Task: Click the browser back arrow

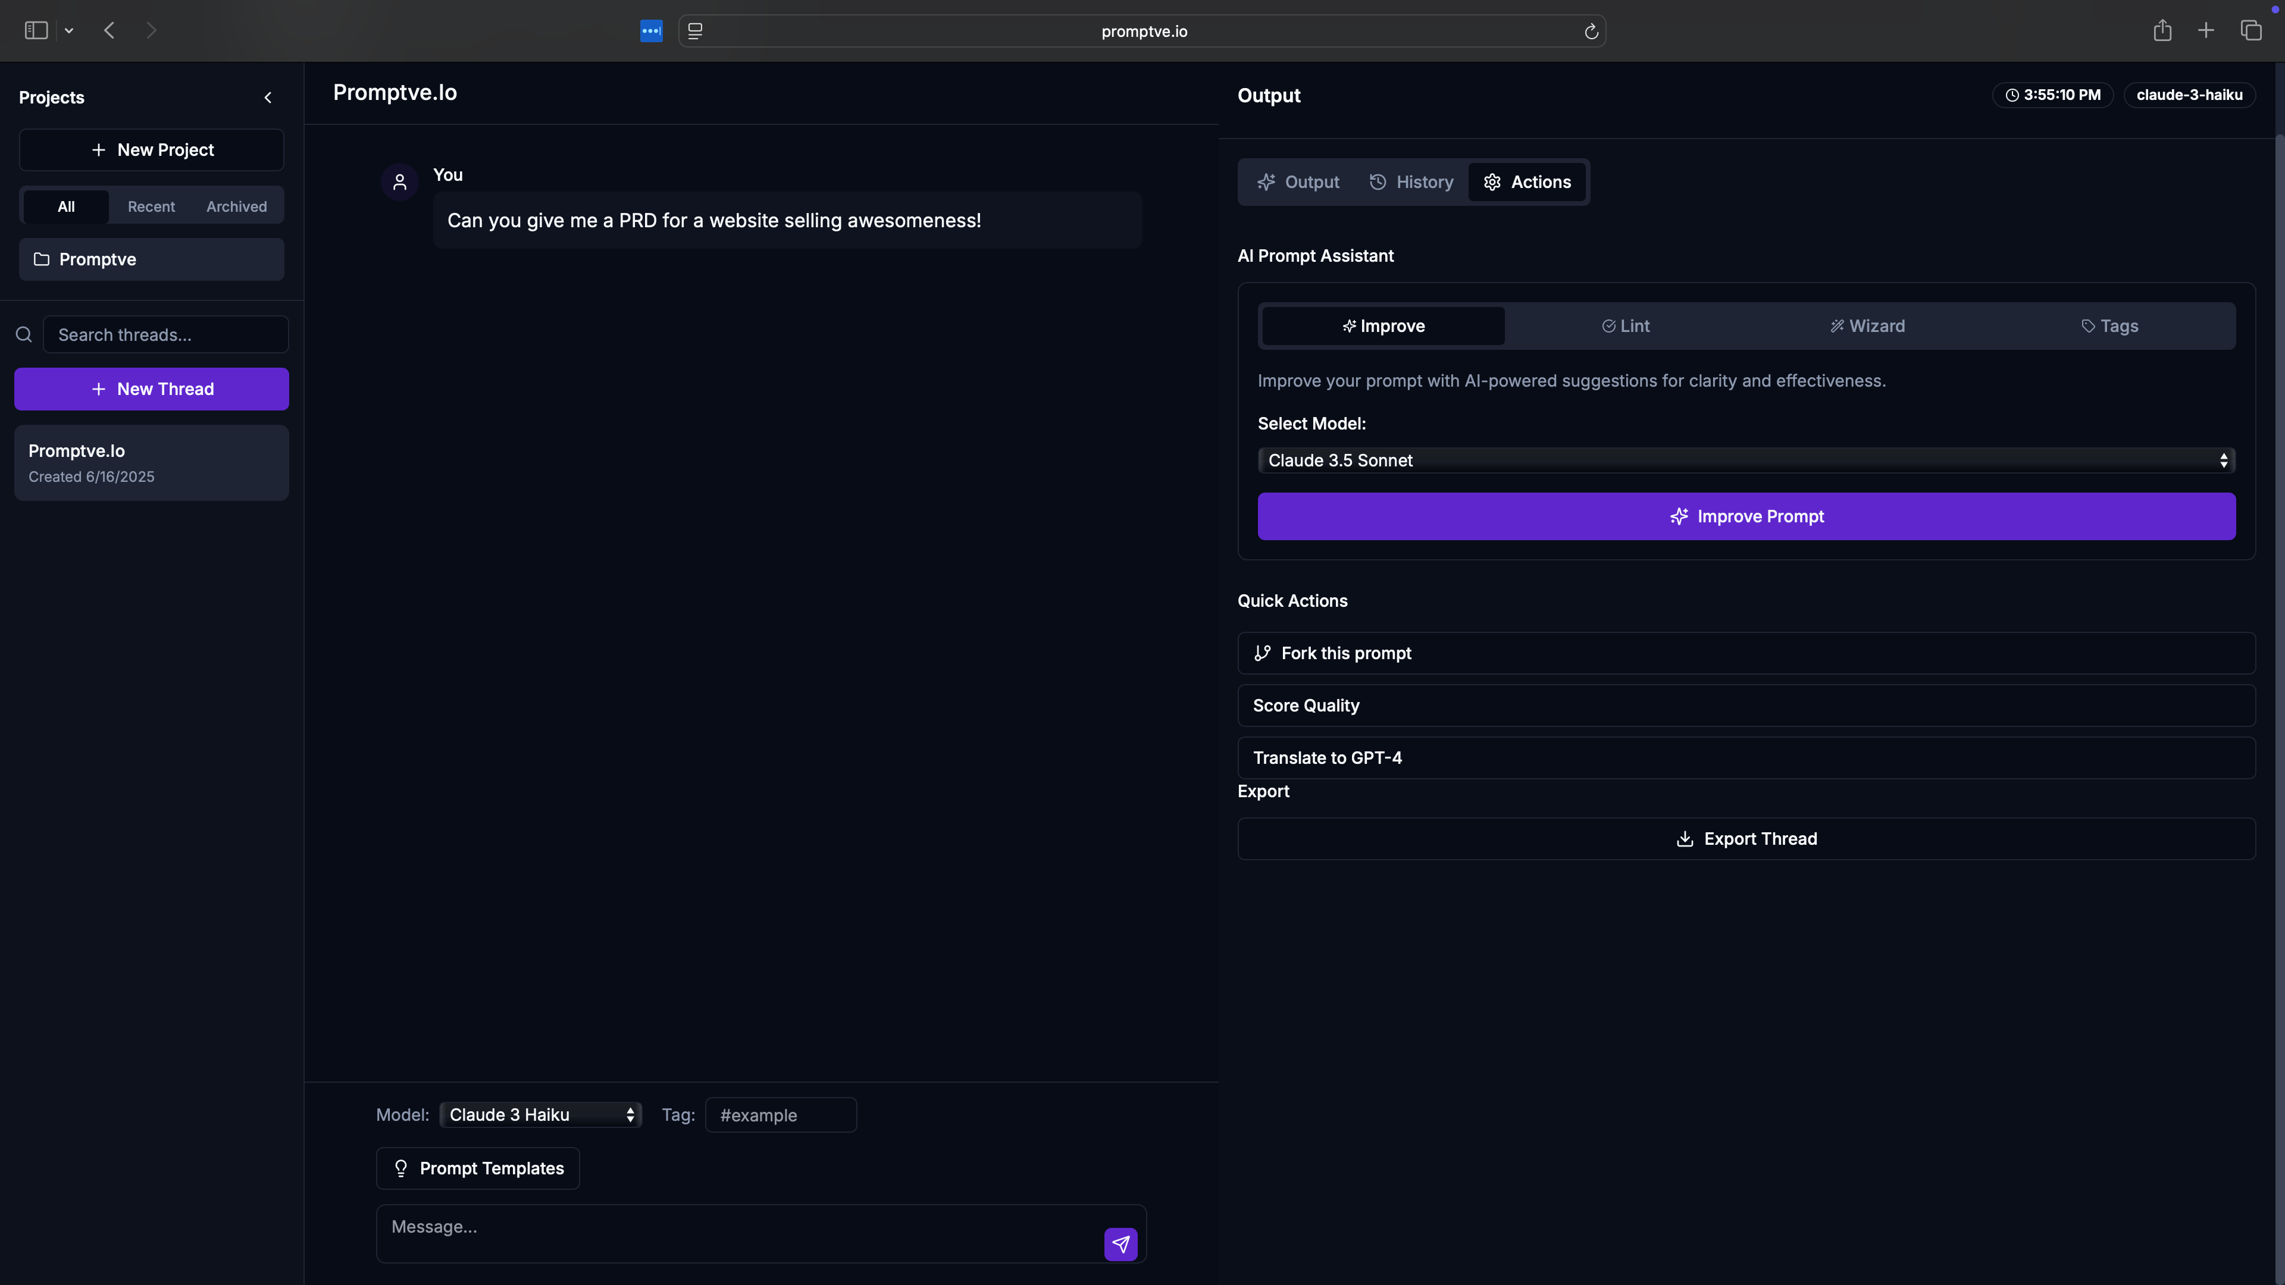Action: click(x=110, y=31)
